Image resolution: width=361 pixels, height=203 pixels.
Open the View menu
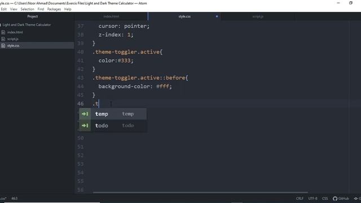point(14,9)
